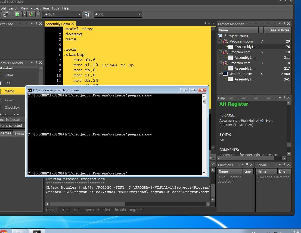Switch to the Debug Events tab

pyautogui.click(x=83, y=210)
